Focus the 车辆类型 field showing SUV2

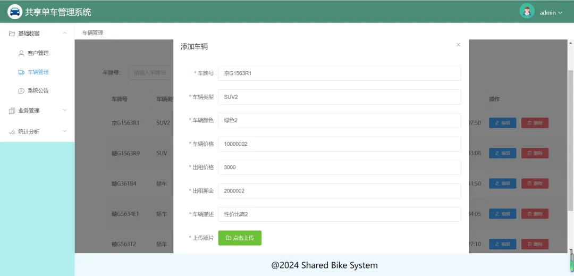(339, 97)
